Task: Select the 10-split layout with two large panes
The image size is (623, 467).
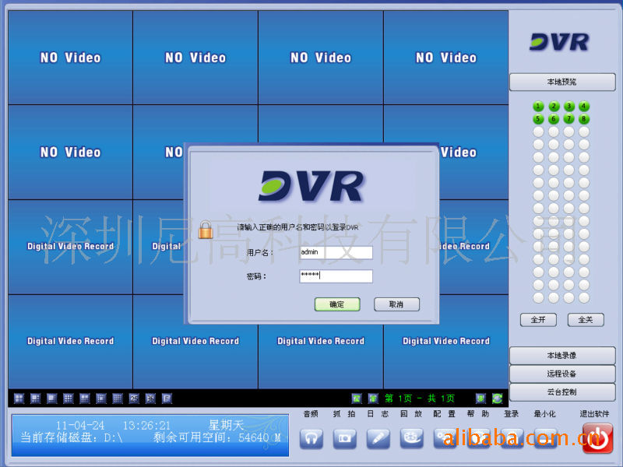Action: pyautogui.click(x=85, y=399)
